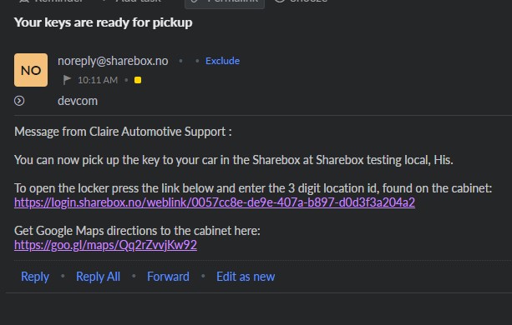The height and width of the screenshot is (325, 512).
Task: Choose Reply All below the message
Action: pyautogui.click(x=98, y=277)
